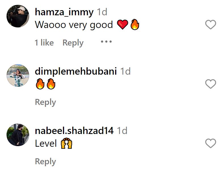Visit hamza_immy username link

tap(64, 12)
